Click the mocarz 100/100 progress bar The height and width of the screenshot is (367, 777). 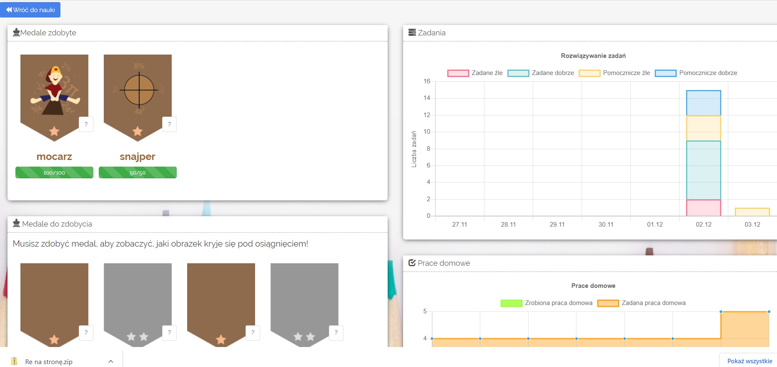click(x=54, y=172)
